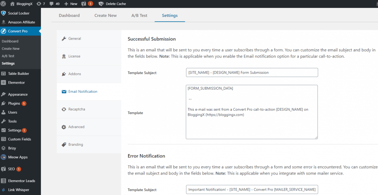Click the Error Notification heading

pos(146,156)
